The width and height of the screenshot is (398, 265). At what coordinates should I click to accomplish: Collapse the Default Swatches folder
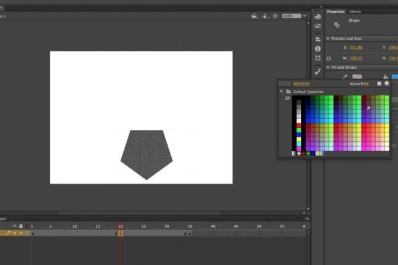[282, 92]
